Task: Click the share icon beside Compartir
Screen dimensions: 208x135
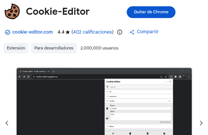Action: tap(132, 32)
